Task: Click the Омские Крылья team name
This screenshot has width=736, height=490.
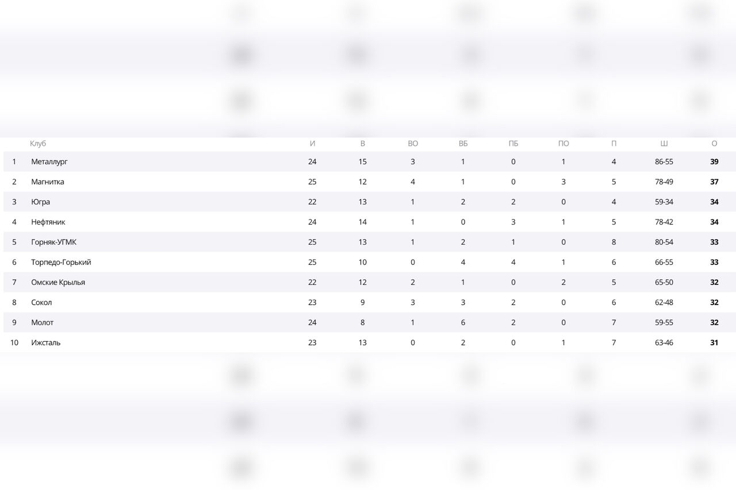Action: coord(58,283)
